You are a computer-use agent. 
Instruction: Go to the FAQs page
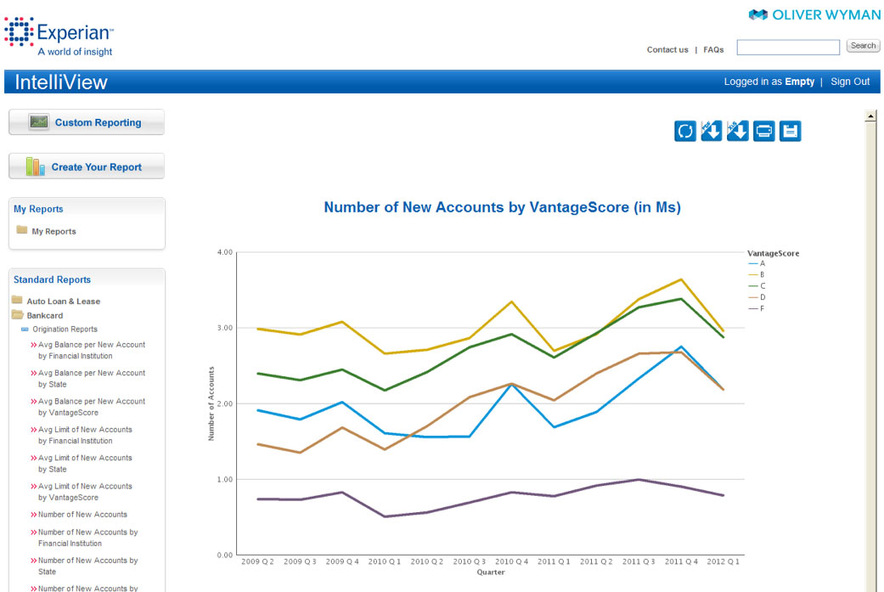[x=713, y=50]
